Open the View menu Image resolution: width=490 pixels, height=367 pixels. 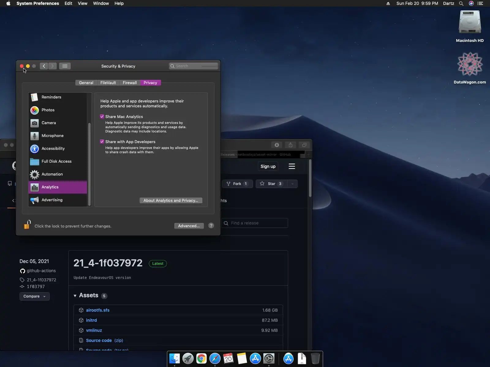click(x=83, y=3)
